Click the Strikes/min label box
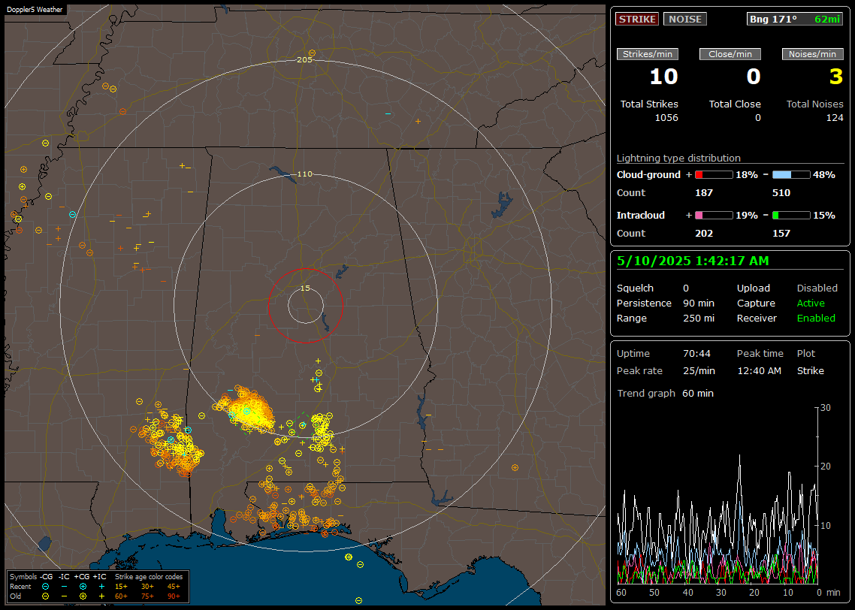Image resolution: width=855 pixels, height=610 pixels. point(647,54)
